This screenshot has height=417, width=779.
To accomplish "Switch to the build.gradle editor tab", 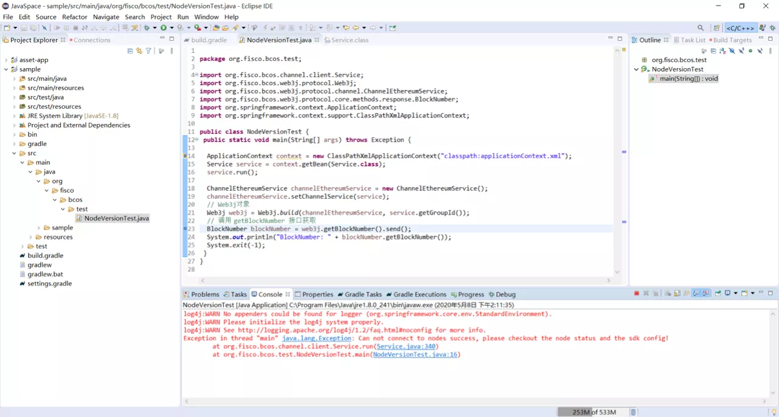I will tap(204, 40).
